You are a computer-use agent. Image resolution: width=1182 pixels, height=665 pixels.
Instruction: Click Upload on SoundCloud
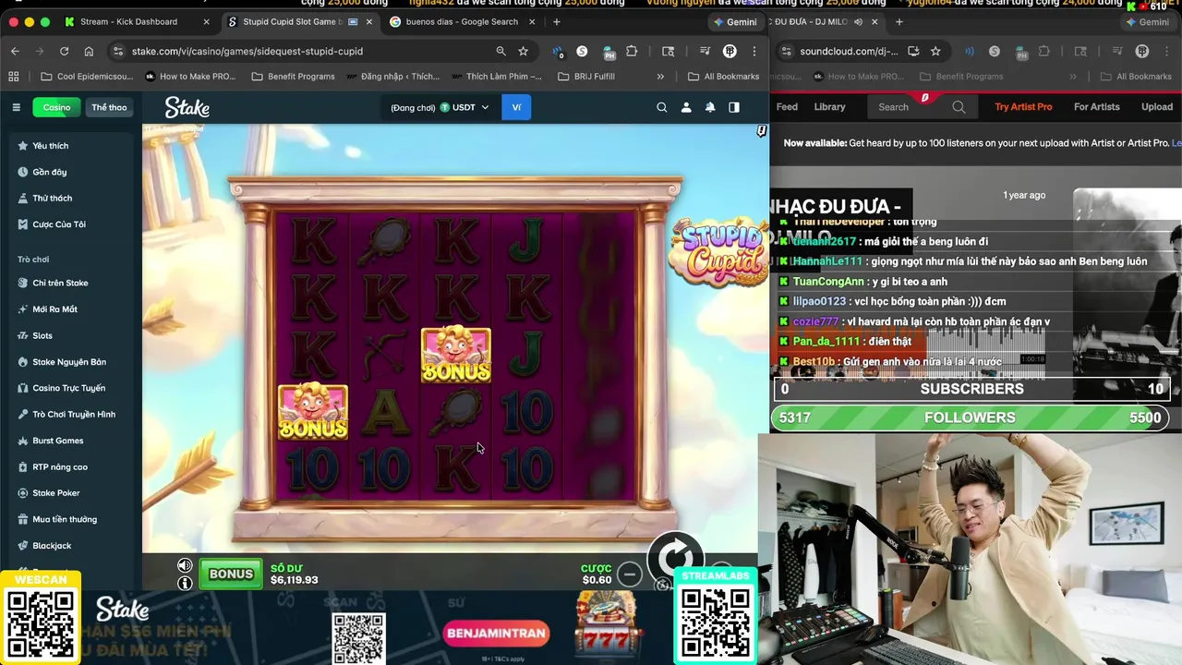pos(1156,107)
